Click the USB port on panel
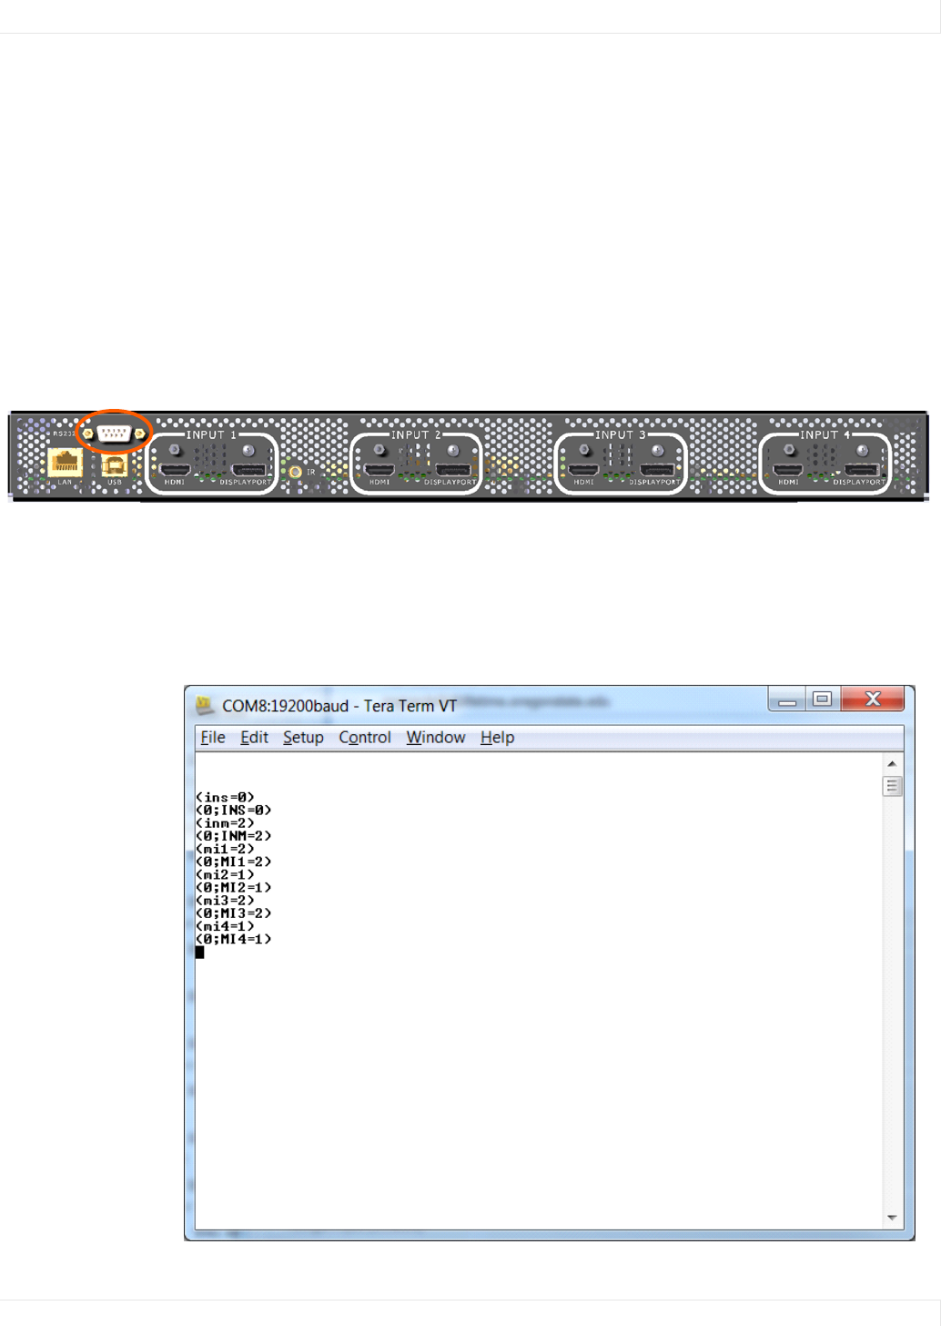This screenshot has height=1326, width=941. 114,465
